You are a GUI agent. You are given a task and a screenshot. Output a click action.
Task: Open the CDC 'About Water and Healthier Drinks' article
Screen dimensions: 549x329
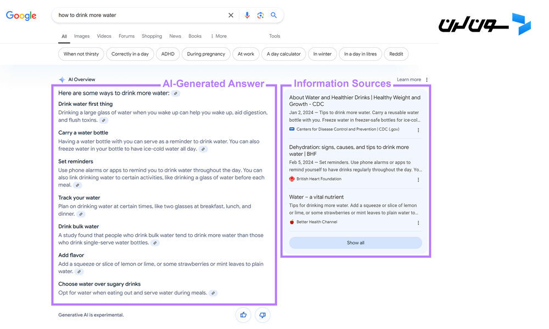355,101
